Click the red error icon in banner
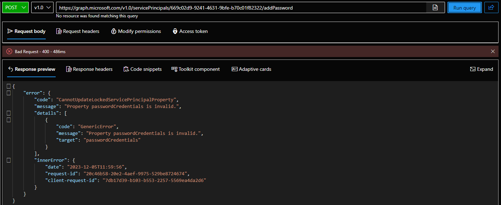The image size is (501, 205). [9, 51]
